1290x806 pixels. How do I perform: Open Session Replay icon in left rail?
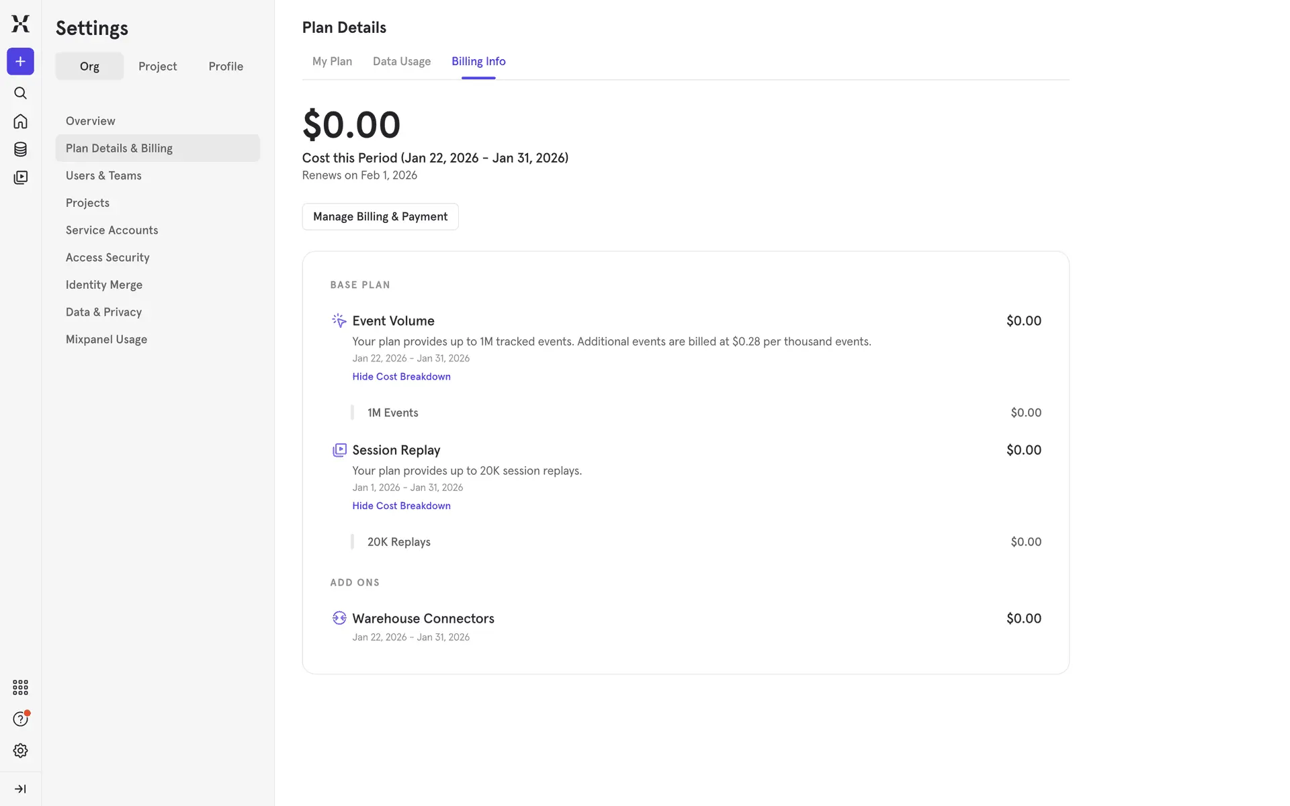click(x=20, y=177)
